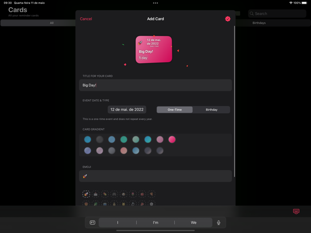Click the title field containing Big Day!
This screenshot has width=311, height=233.
pyautogui.click(x=155, y=85)
